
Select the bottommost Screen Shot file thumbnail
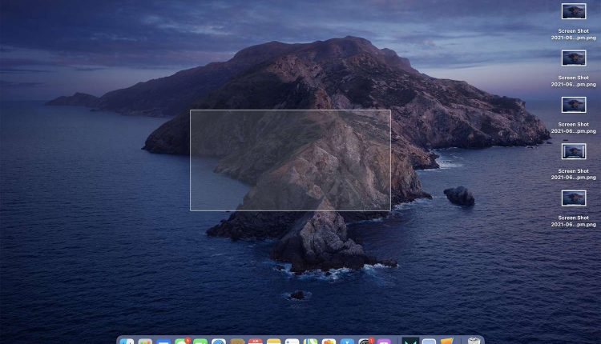click(x=574, y=198)
